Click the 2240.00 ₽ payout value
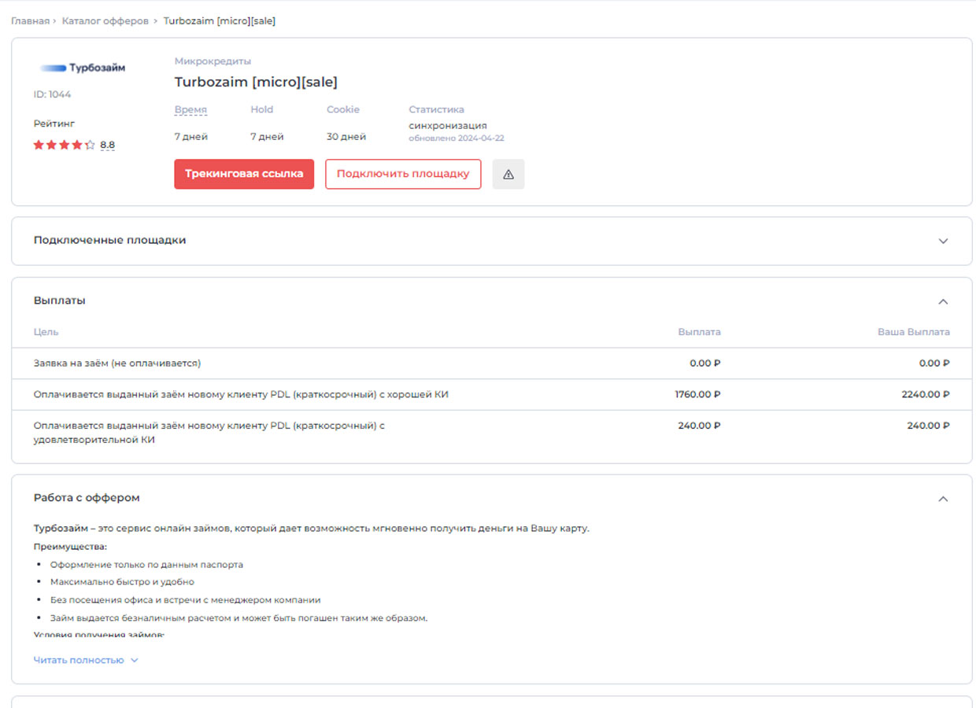 (925, 394)
